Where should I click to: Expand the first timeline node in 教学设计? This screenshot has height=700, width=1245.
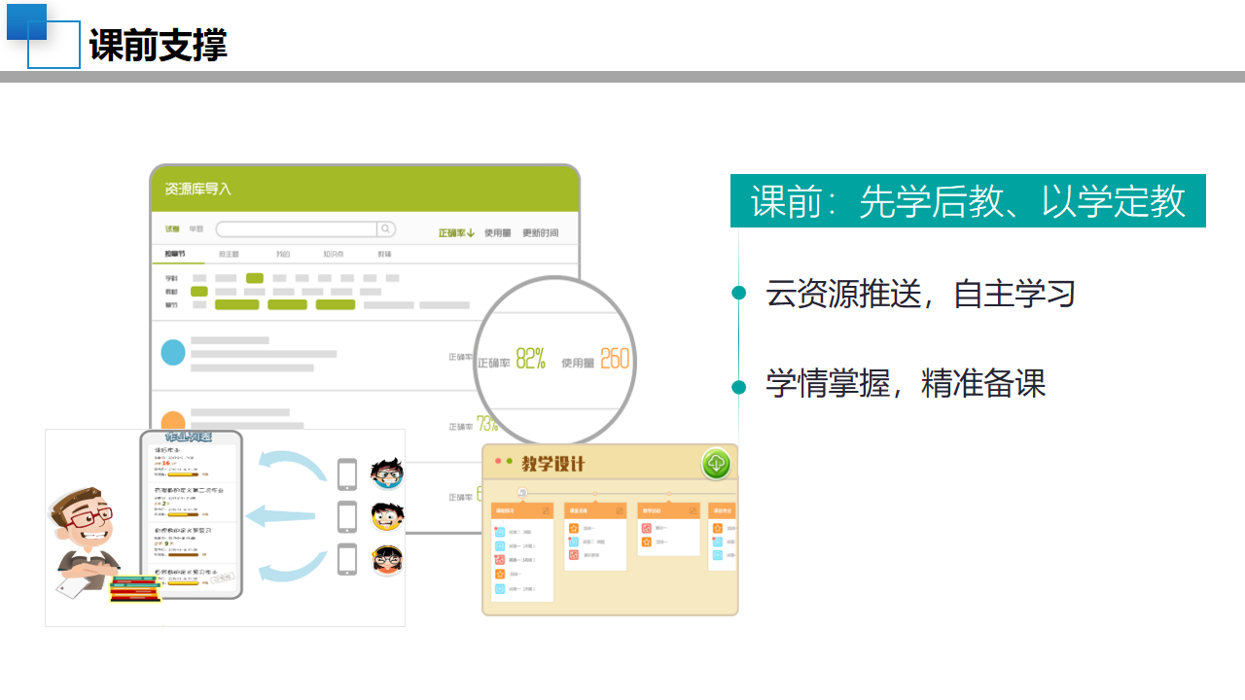coord(522,493)
